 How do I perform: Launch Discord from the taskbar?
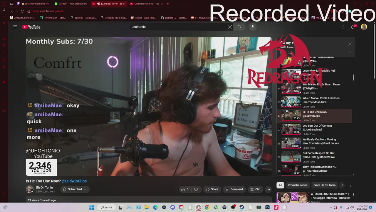pos(173,207)
